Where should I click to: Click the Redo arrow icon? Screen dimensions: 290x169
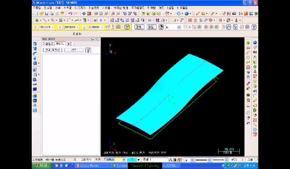76,14
